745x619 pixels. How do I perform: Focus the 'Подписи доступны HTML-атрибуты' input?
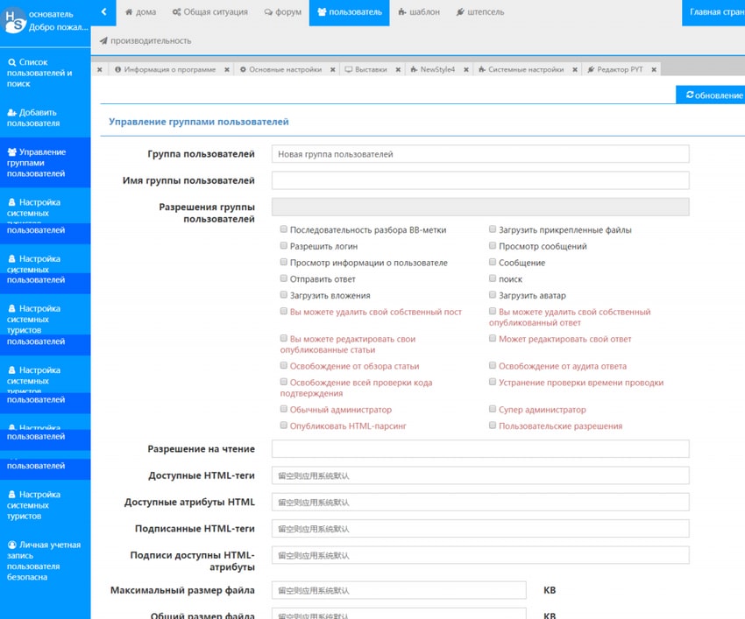pyautogui.click(x=480, y=555)
